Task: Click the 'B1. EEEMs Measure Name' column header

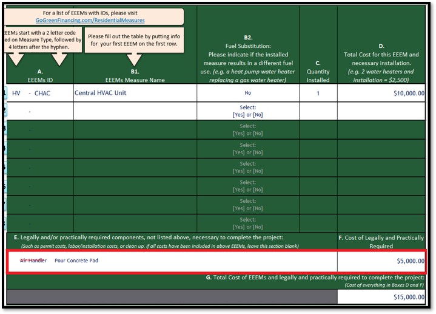Action: click(x=135, y=76)
